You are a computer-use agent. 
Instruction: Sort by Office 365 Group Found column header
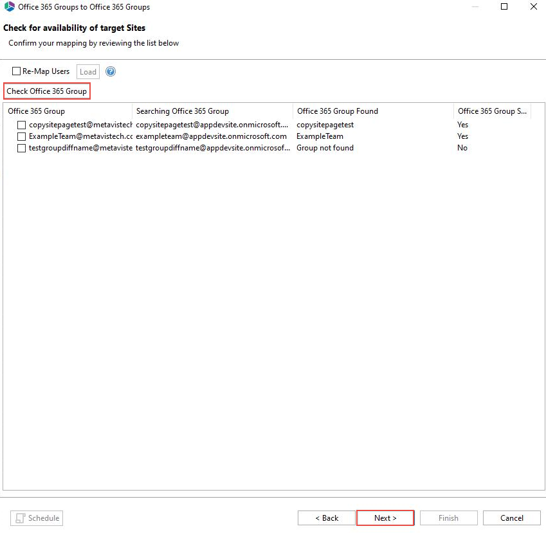pos(373,111)
